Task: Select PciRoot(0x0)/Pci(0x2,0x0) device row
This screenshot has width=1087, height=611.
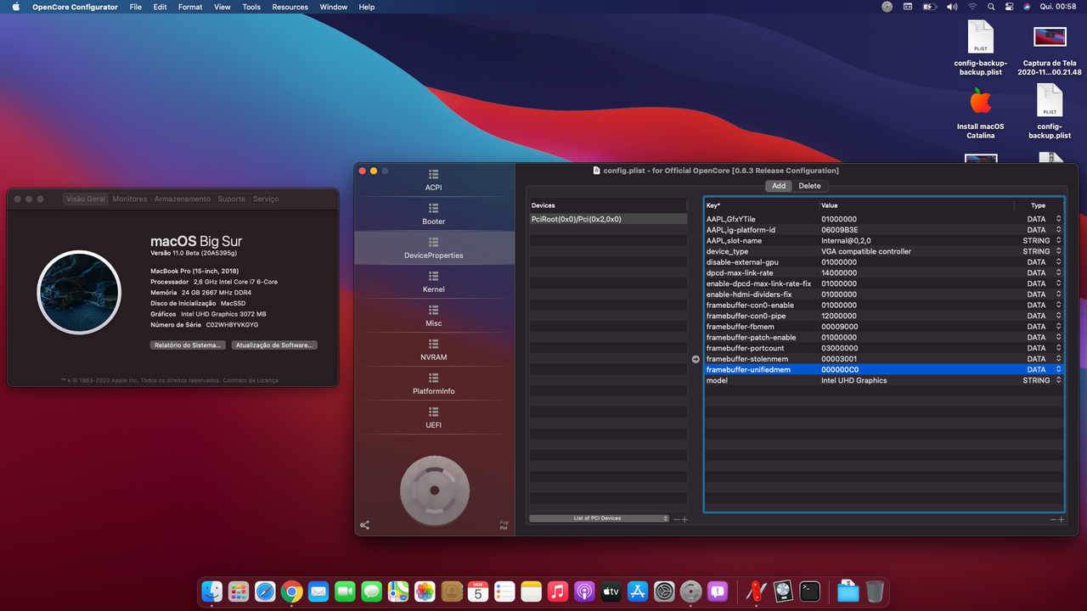Action: tap(608, 219)
